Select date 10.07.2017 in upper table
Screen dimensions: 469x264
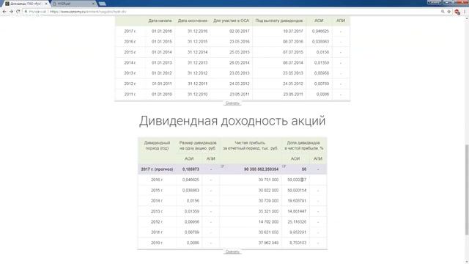293,31
